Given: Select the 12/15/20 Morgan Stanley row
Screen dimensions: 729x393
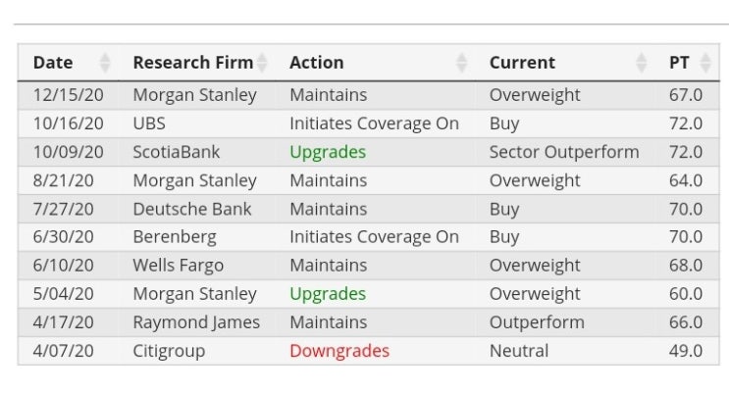Looking at the screenshot, I should pyautogui.click(x=368, y=95).
